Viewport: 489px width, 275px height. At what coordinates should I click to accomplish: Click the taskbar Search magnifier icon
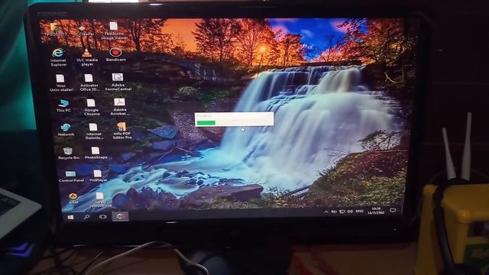tap(87, 217)
